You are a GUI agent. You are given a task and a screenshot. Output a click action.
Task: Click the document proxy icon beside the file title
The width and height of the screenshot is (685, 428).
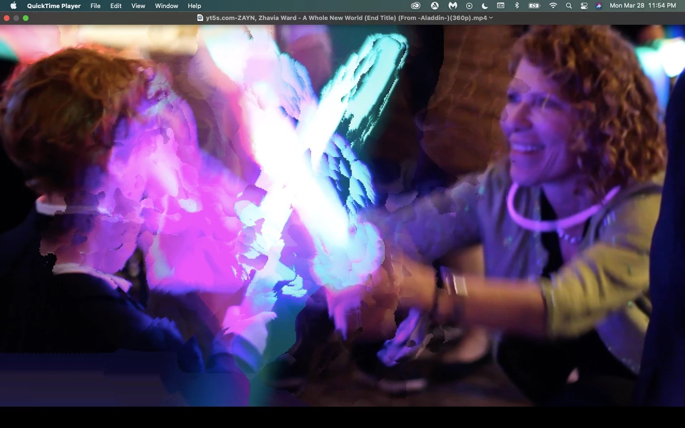200,18
